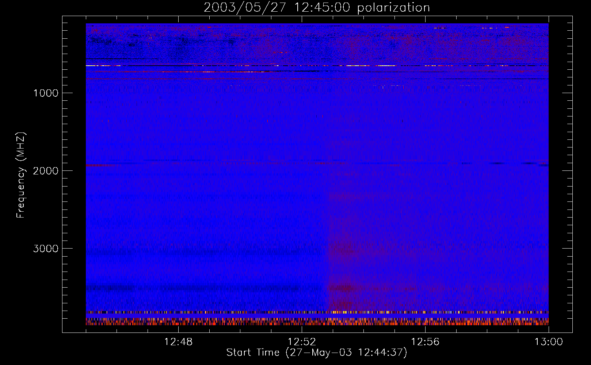
Task: Click the 12:56 time tick label
Action: coord(425,342)
